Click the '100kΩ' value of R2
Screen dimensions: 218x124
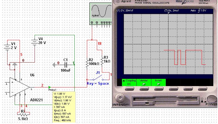[x=94, y=64]
